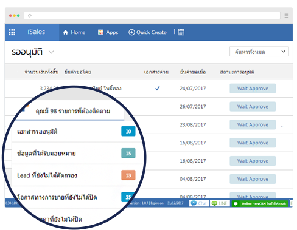This screenshot has height=230, width=297.
Task: Open the app grid launcher icon
Action: [12, 32]
